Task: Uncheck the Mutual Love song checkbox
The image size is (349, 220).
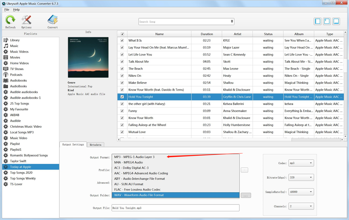Action: pyautogui.click(x=122, y=132)
